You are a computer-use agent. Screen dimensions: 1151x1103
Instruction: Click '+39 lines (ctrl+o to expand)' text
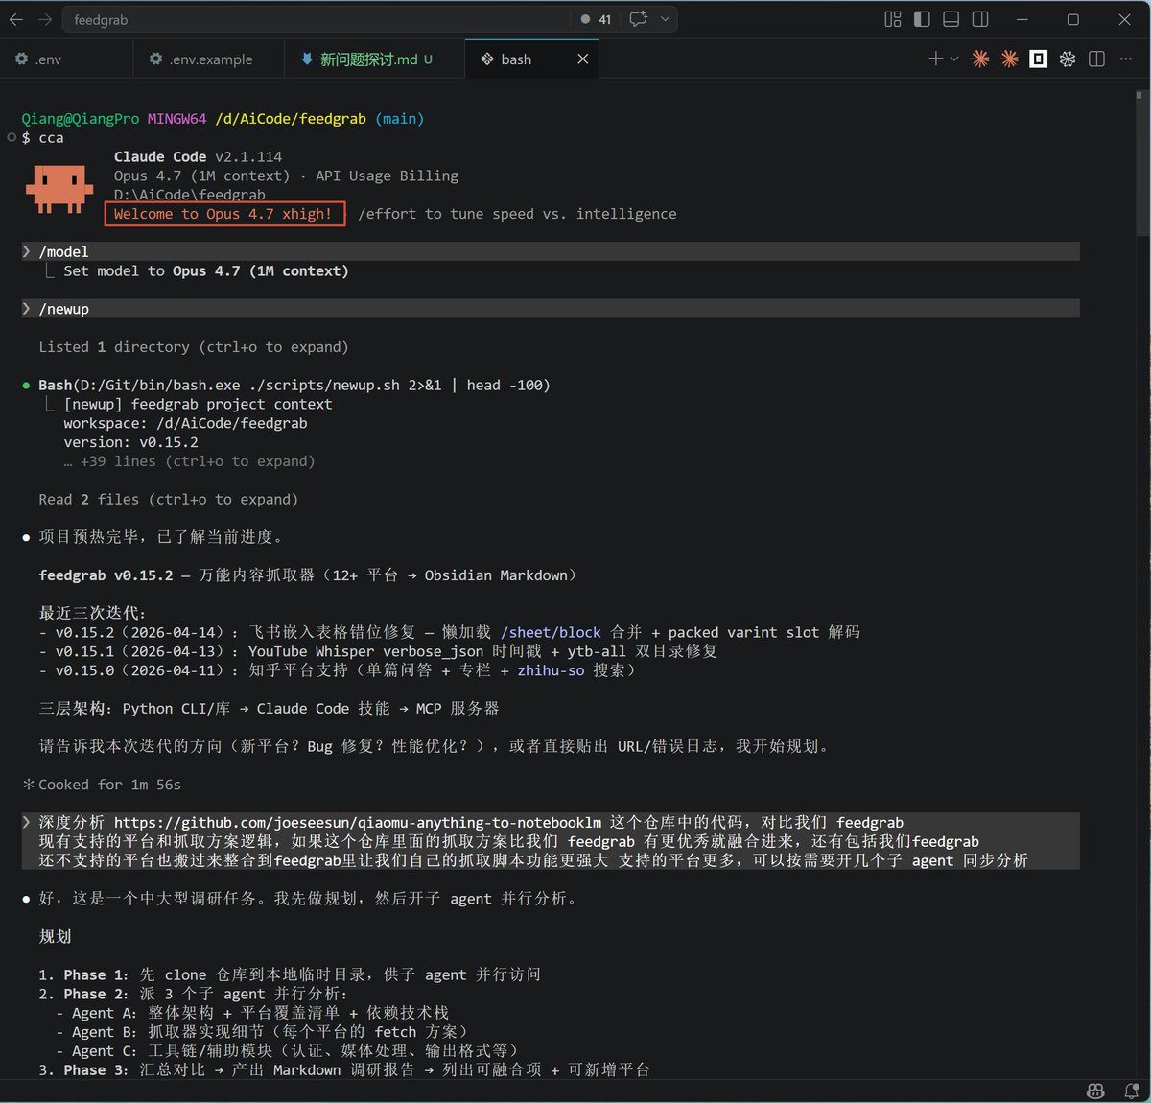click(x=198, y=461)
